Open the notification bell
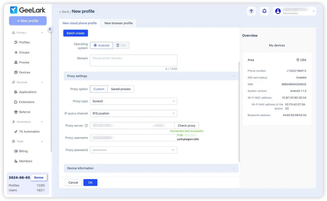327x201 pixels. click(264, 11)
